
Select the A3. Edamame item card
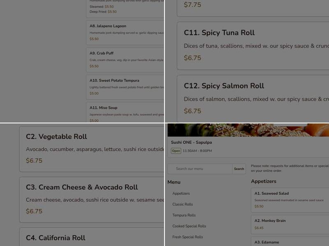click(x=288, y=242)
